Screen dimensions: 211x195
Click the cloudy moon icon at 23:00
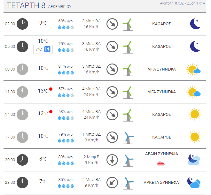[x=194, y=182]
